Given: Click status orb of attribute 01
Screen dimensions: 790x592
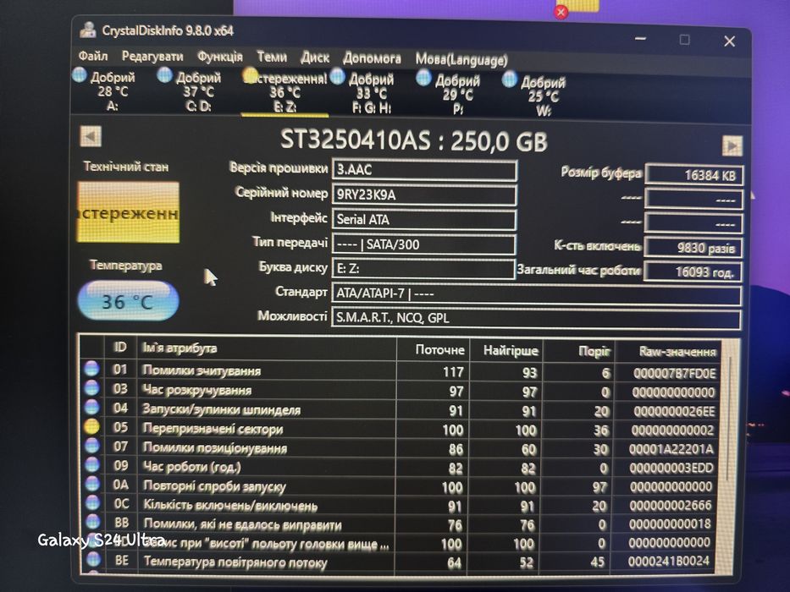Looking at the screenshot, I should [x=91, y=368].
